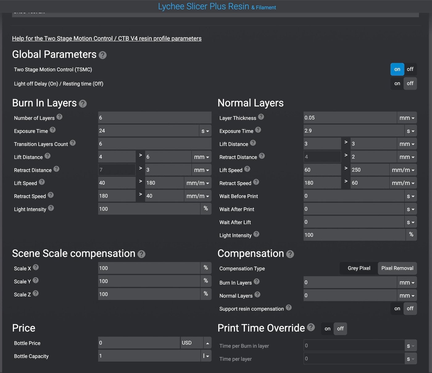
Task: Click Burn In Light Intensity field
Action: click(149, 209)
